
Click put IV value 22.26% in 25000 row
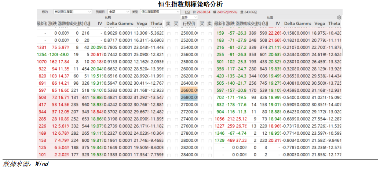(274, 33)
